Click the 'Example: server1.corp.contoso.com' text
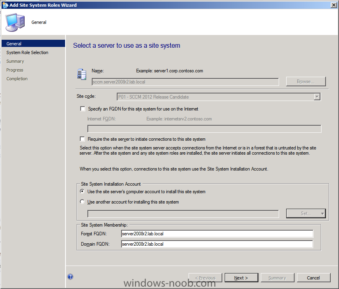Viewport: 339px width, 289px height. (x=169, y=71)
